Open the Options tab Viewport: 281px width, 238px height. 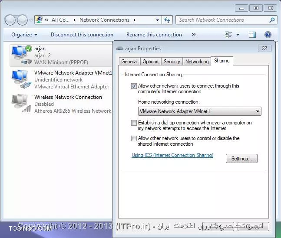[150, 62]
